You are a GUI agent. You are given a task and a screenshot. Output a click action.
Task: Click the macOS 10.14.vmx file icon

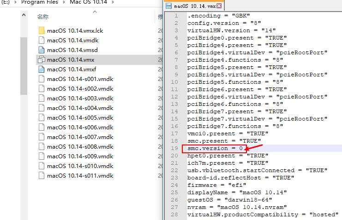click(x=42, y=60)
